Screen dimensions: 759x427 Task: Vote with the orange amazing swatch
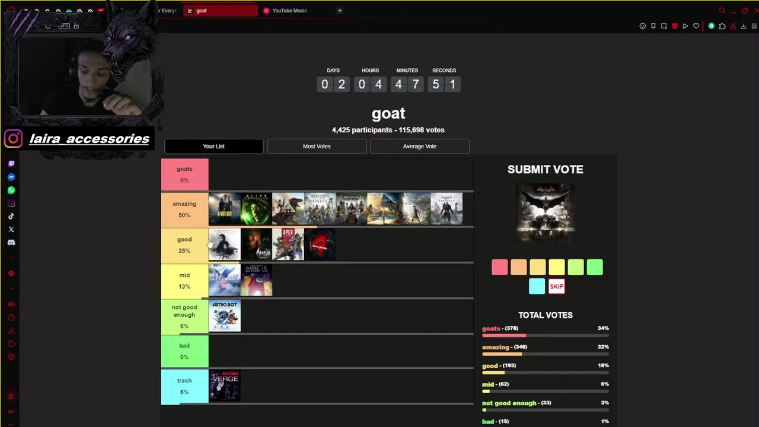pos(519,267)
